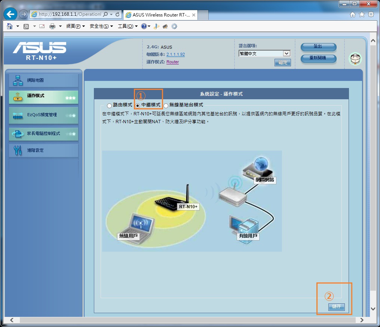Open 進階設定 advanced settings in sidebar
380x327 pixels.
[44, 151]
